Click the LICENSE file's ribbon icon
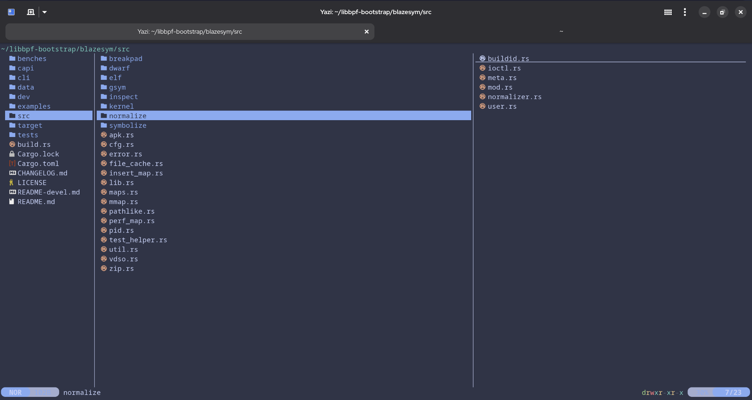752x400 pixels. [x=12, y=182]
